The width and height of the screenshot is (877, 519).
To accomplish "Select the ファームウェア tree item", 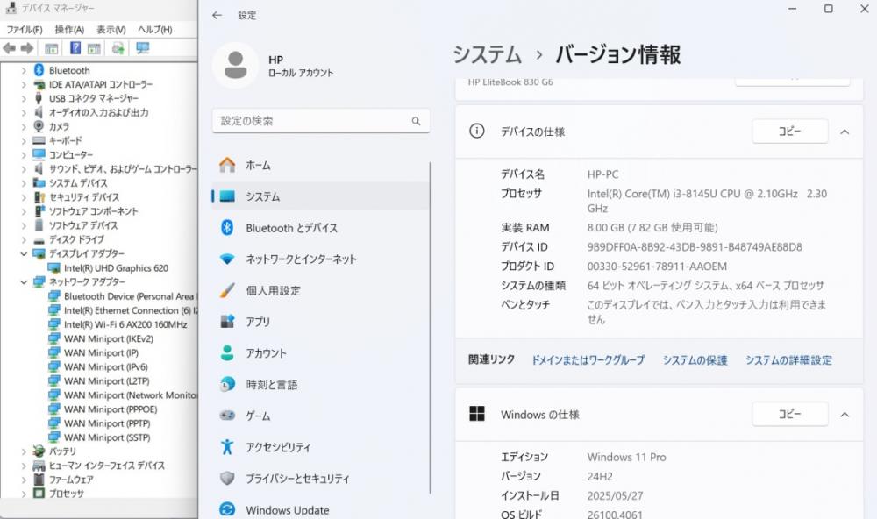I will click(71, 480).
